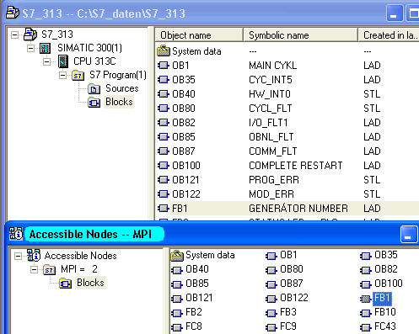Select FC9 in the Accessible Nodes list
Image resolution: width=419 pixels, height=334 pixels.
[288, 326]
